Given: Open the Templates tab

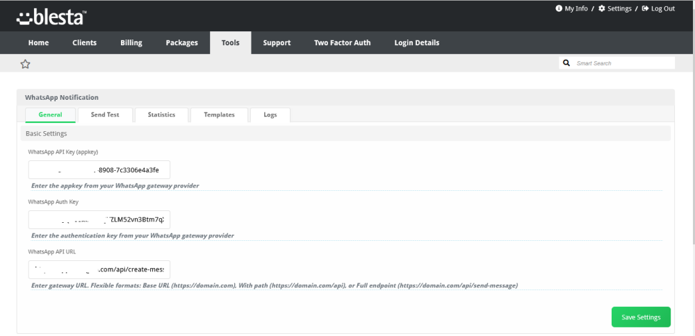Looking at the screenshot, I should pos(219,115).
